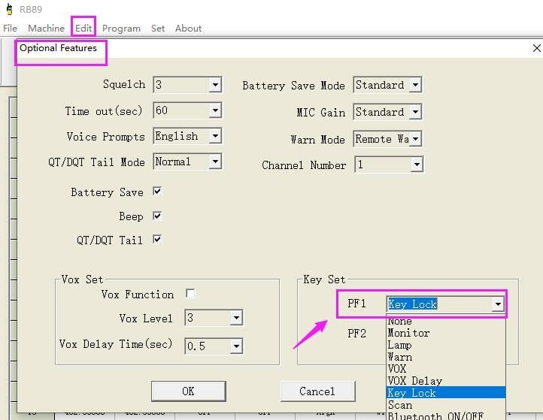The image size is (543, 420).
Task: Open the File menu
Action: coord(10,28)
